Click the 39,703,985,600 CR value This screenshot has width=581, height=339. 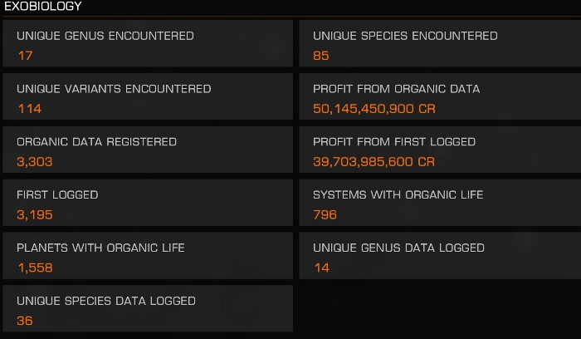[x=373, y=162]
